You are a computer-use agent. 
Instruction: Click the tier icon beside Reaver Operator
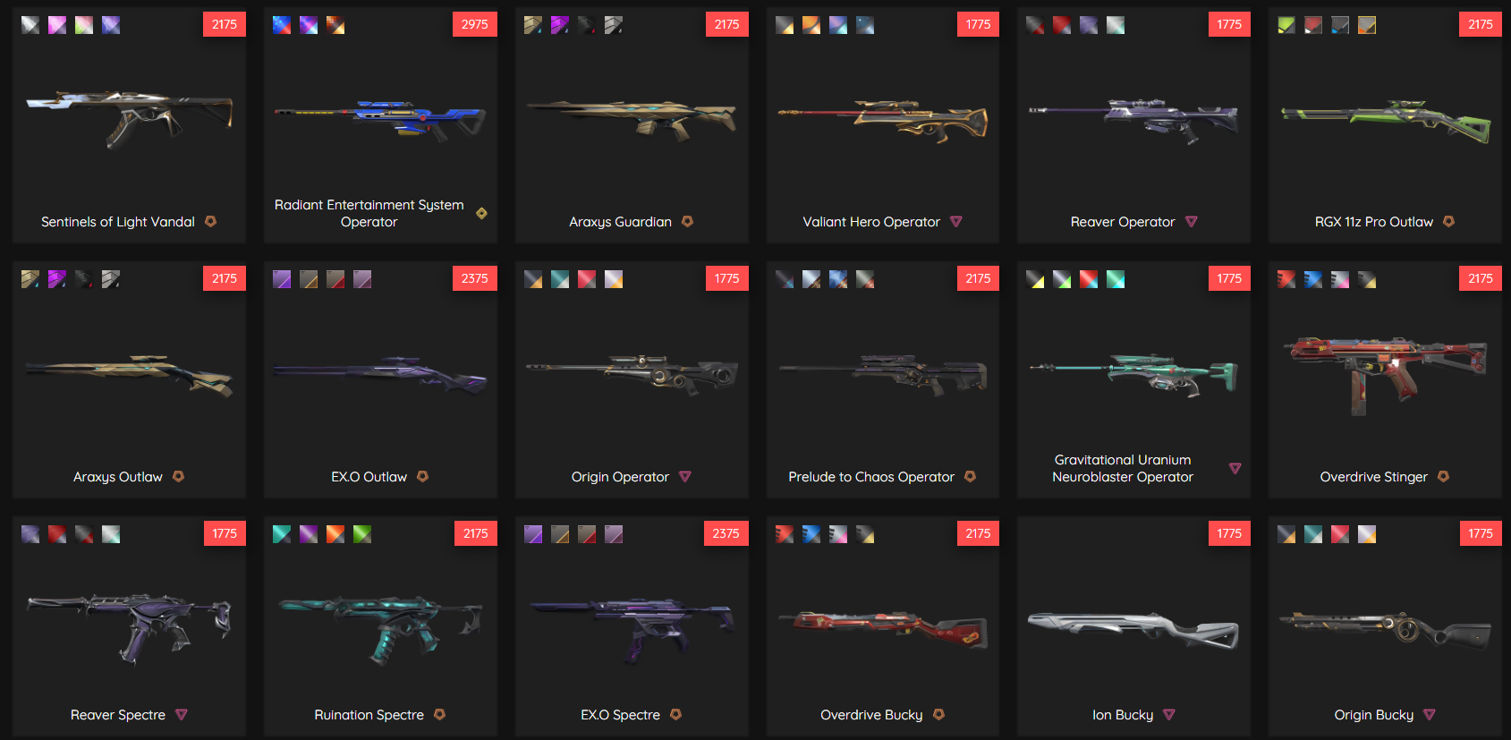1192,222
